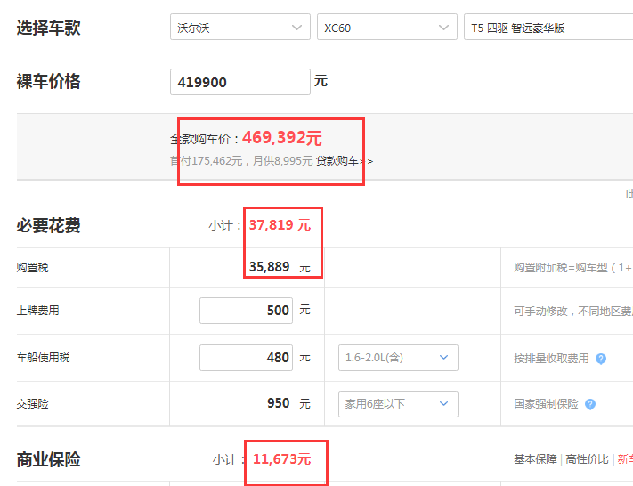The image size is (633, 486).
Task: Click the 选择车款 heading
Action: click(48, 28)
